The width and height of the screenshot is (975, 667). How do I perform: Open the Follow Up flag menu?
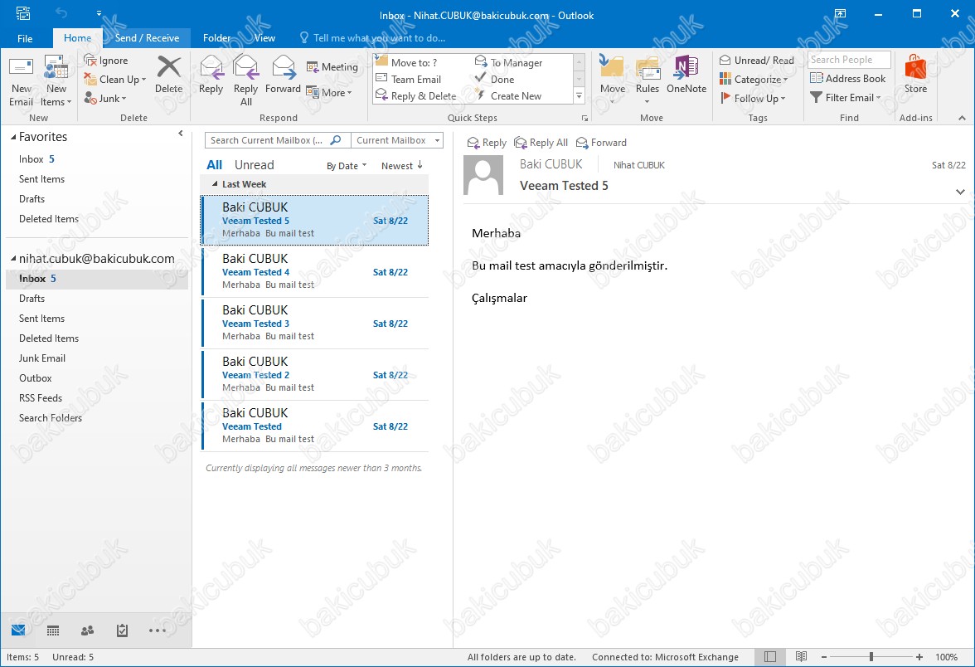pos(753,98)
